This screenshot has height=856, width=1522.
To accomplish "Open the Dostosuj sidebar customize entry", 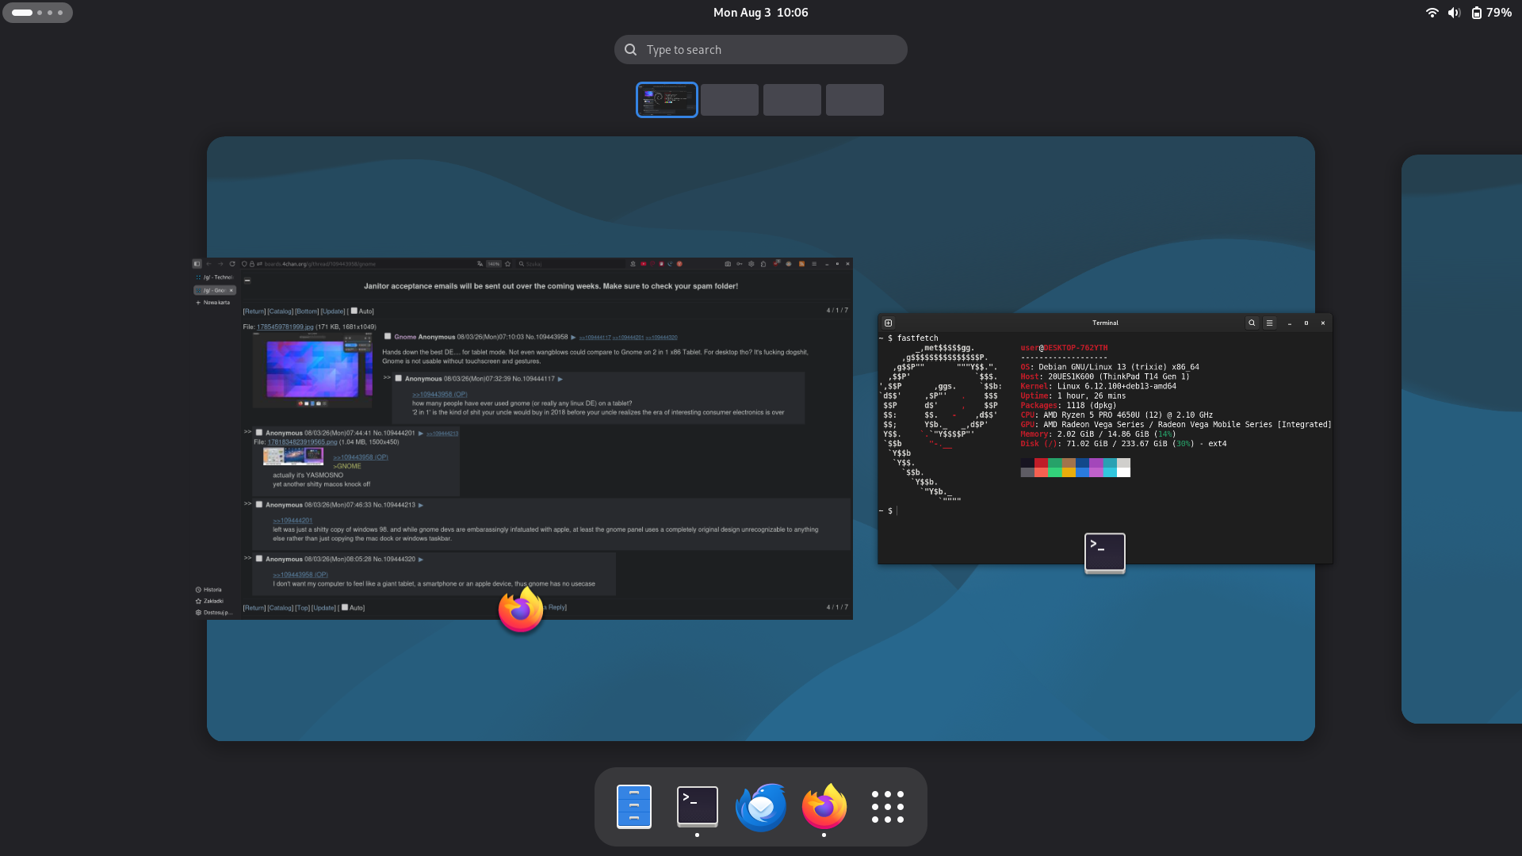I will click(213, 613).
